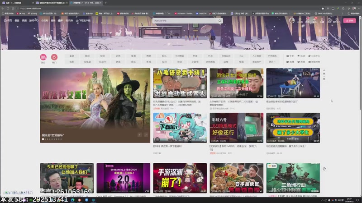Image resolution: width=362 pixels, height=203 pixels.
Task: Open video thumbnail 骗了多少大学生
Action: [293, 128]
